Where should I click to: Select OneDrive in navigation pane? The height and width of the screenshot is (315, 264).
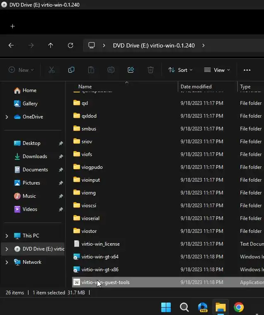(x=28, y=117)
